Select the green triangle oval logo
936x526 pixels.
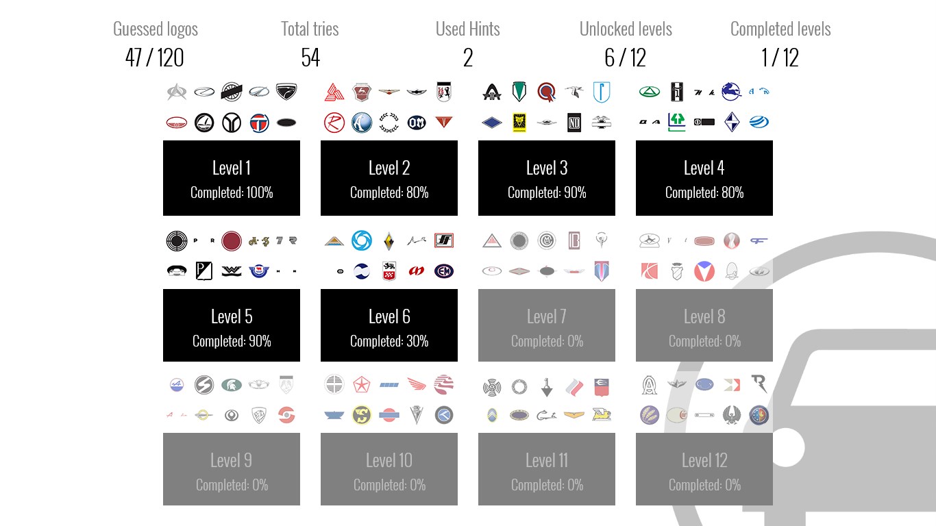(x=650, y=92)
